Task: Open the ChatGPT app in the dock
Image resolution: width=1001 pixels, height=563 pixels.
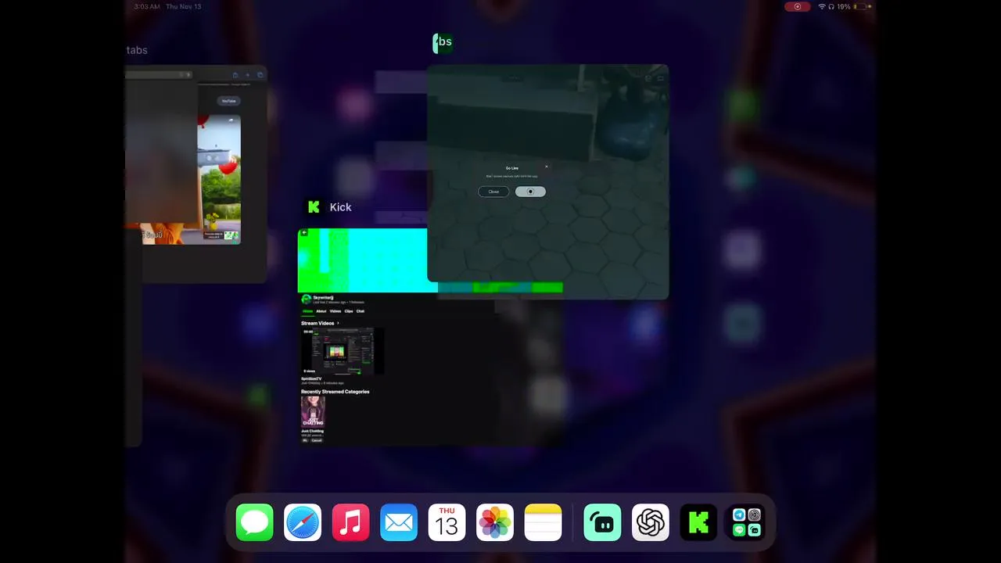Action: (651, 522)
